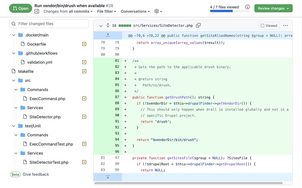Click new line number 81
Screen dimensions: 302x188
click(117, 61)
